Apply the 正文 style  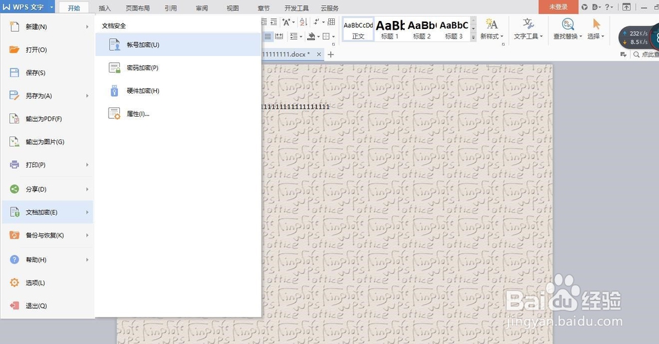(358, 30)
